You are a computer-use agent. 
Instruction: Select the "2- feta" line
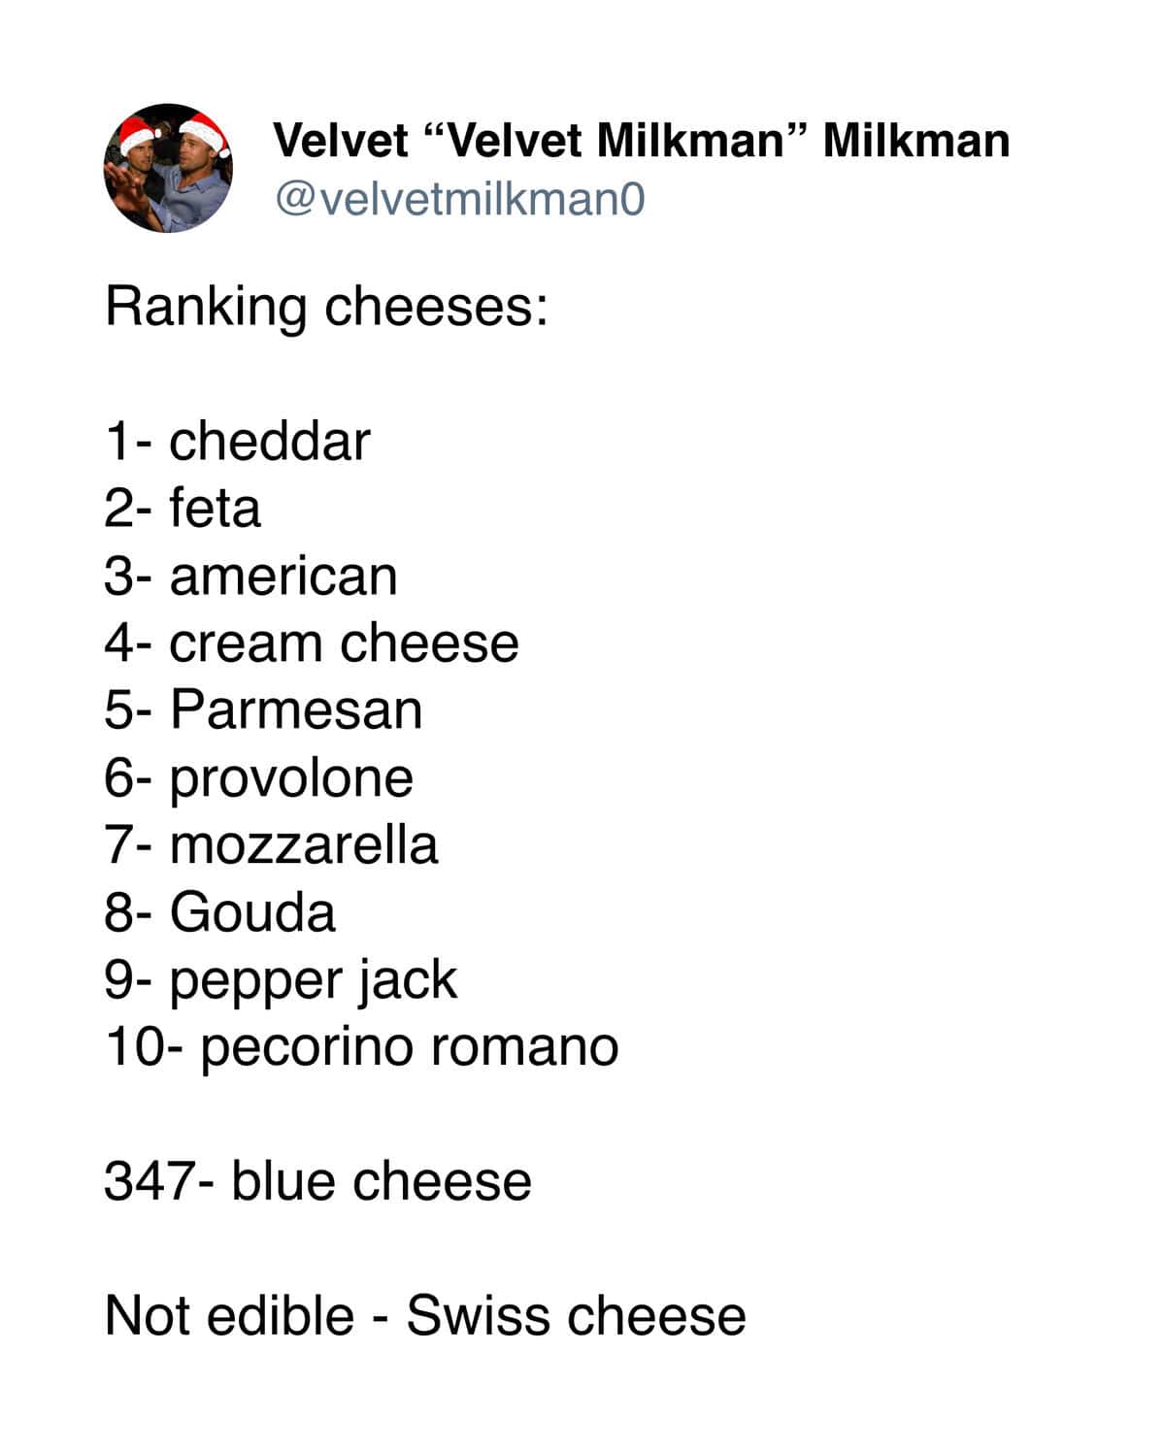(x=183, y=509)
